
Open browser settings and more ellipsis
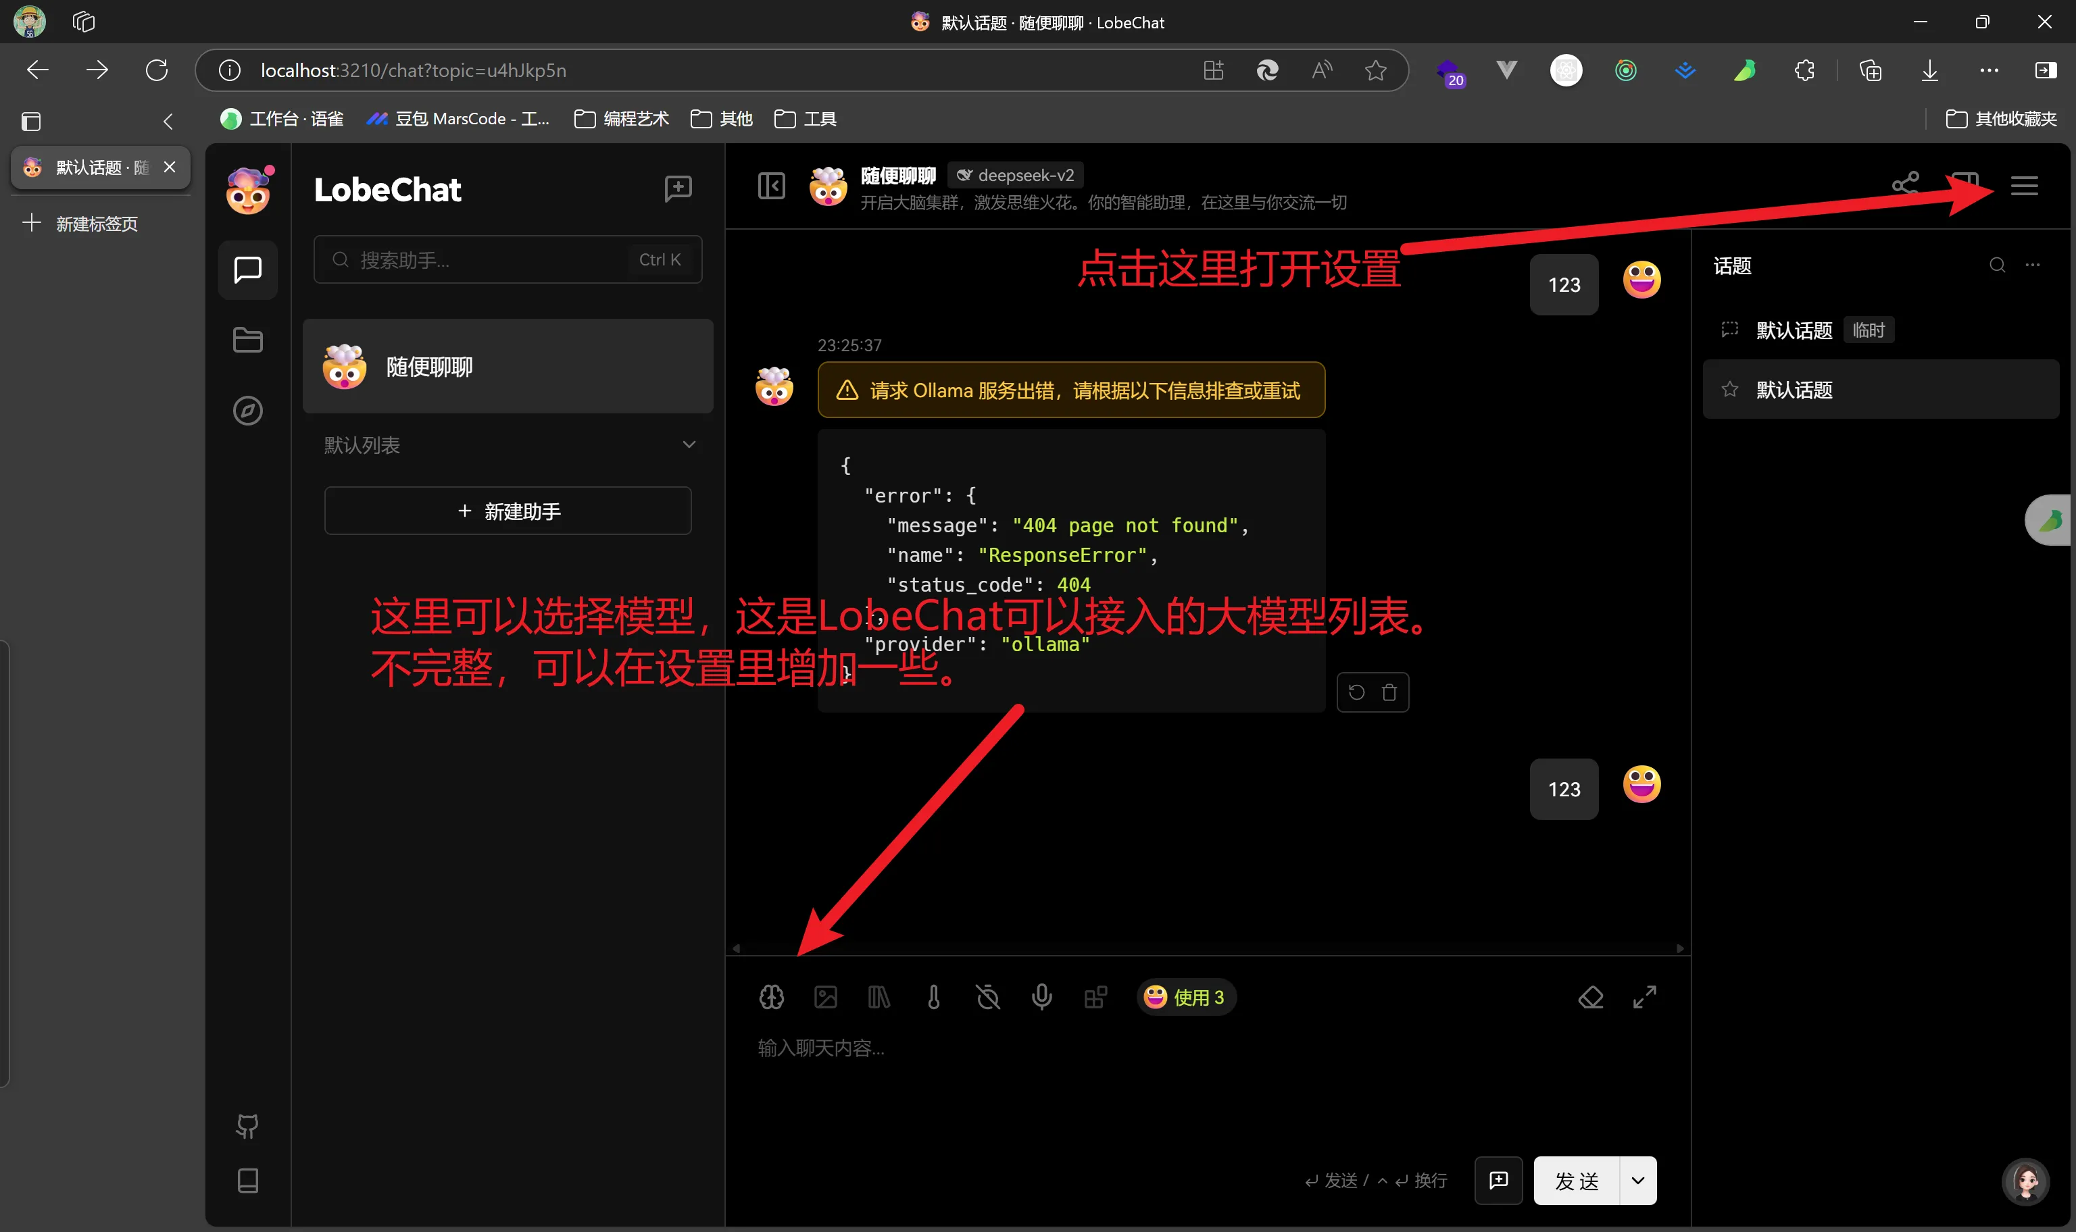click(x=1989, y=70)
